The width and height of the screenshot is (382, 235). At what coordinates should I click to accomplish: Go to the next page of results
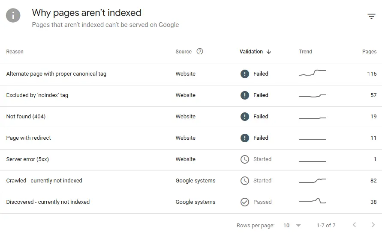coord(373,225)
